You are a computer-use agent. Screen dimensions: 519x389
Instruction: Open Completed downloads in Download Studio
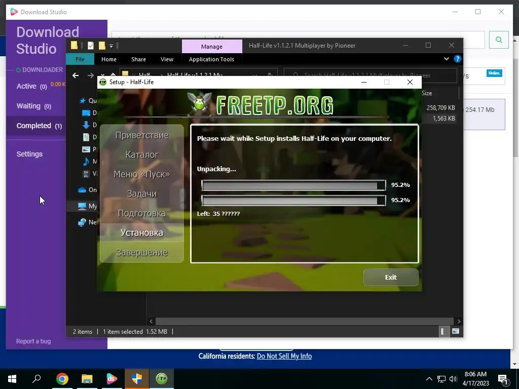click(39, 126)
